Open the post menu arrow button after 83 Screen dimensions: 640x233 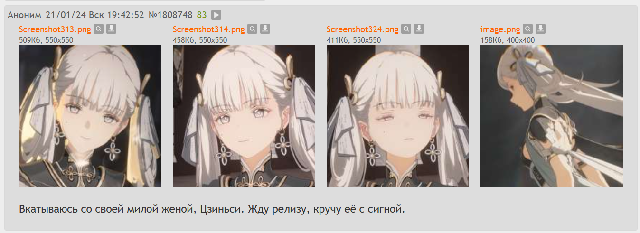216,15
